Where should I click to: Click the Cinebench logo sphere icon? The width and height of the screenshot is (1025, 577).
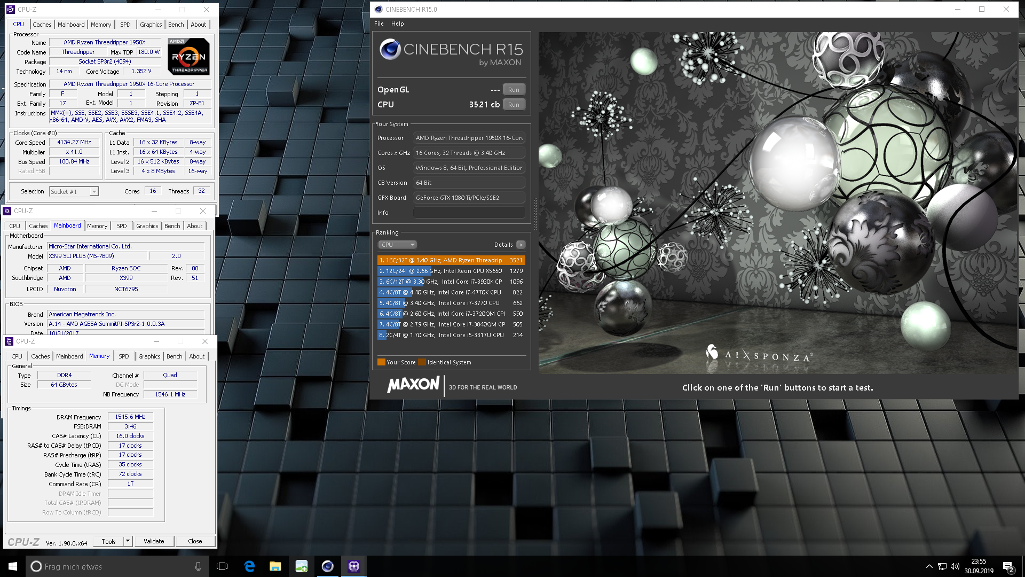point(390,49)
